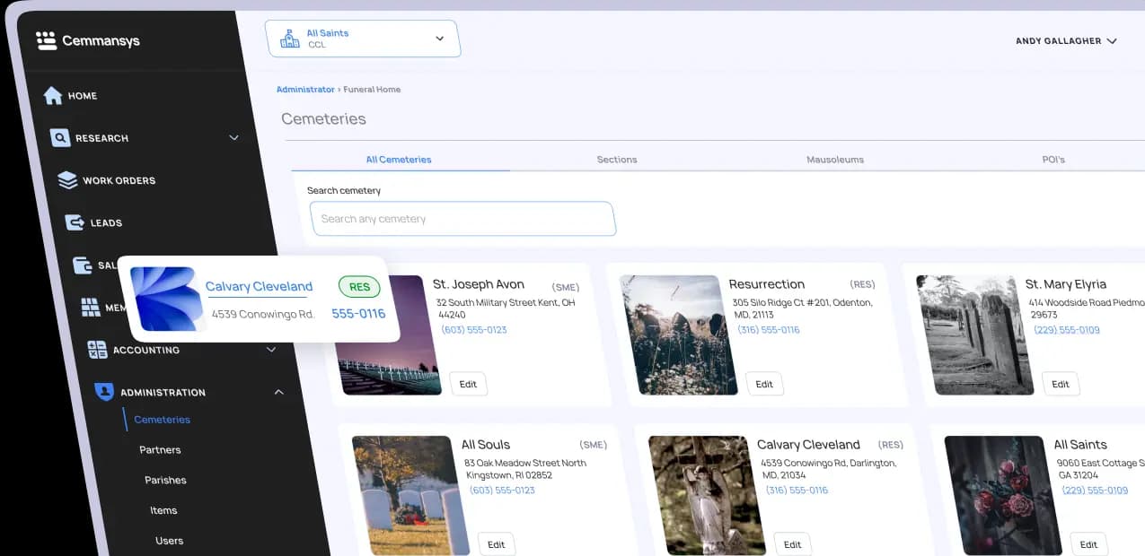Click the Calvary Cleveland link in the floating card

(x=259, y=287)
